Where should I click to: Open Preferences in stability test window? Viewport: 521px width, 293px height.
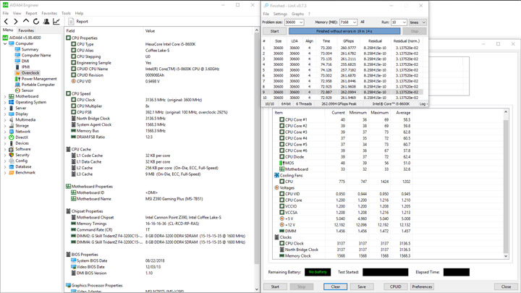[x=422, y=286]
